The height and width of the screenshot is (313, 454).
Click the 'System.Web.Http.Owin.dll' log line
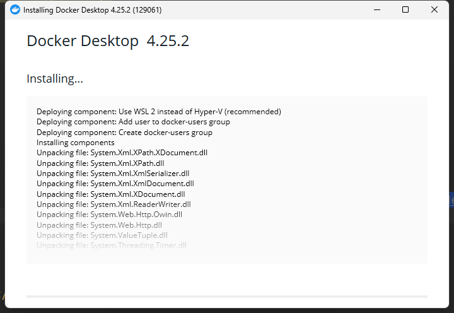point(109,215)
